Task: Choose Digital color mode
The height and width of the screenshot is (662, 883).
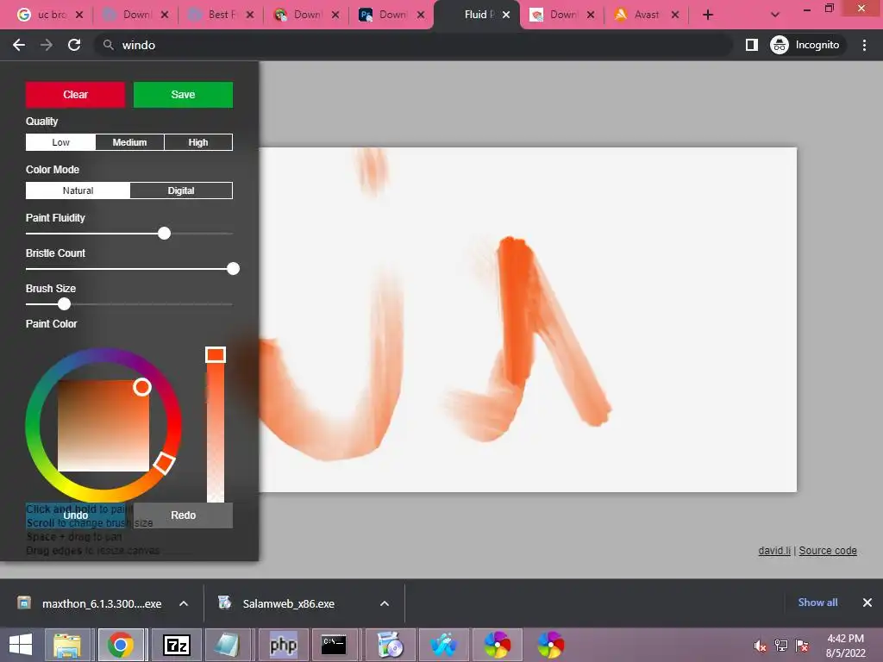Action: (x=181, y=190)
